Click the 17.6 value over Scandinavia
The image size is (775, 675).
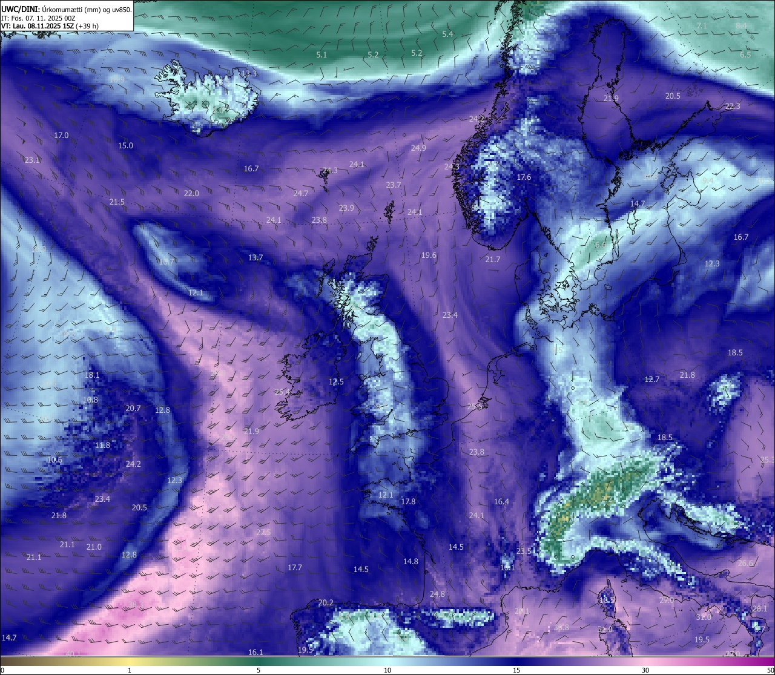524,177
